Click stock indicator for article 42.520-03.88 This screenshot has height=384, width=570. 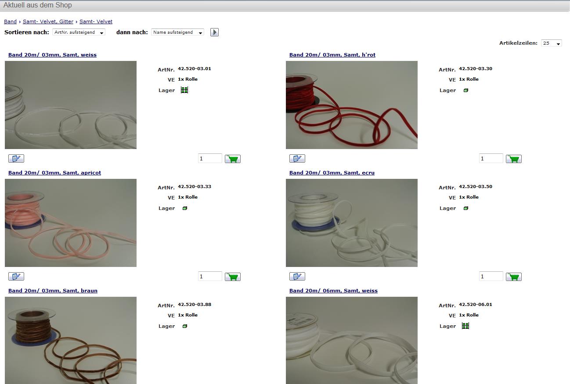[x=185, y=326]
